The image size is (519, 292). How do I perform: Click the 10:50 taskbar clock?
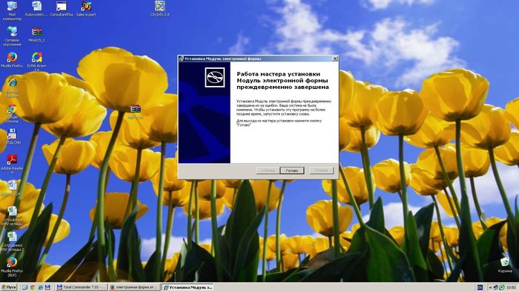click(x=511, y=288)
